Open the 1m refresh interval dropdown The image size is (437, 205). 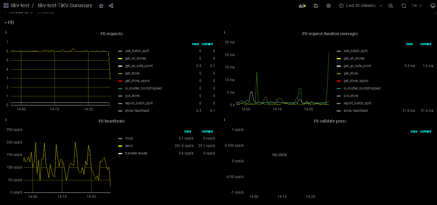pyautogui.click(x=416, y=6)
